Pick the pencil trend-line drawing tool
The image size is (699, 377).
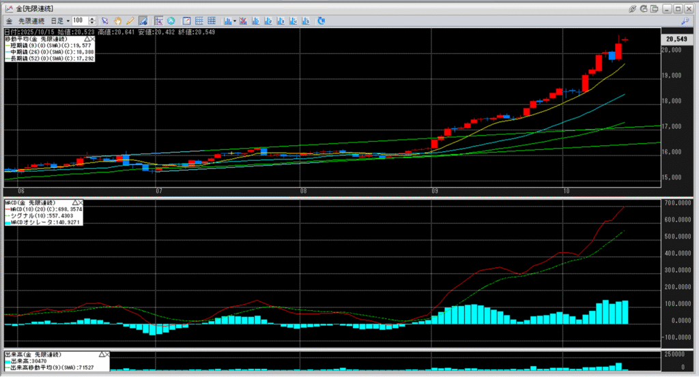coord(130,20)
